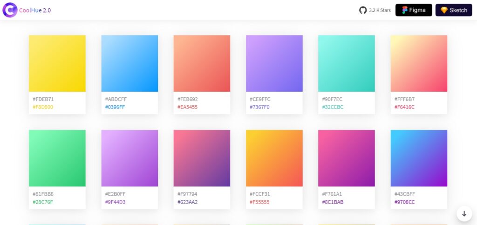Select the pink-violet #F97794 gradient swatch
Image resolution: width=477 pixels, height=225 pixels.
point(202,158)
